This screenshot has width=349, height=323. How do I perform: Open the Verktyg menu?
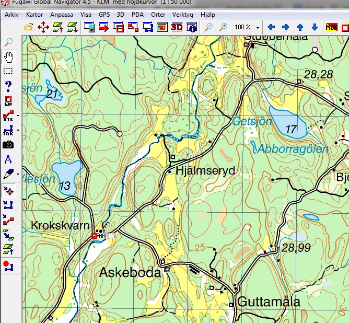tap(182, 15)
